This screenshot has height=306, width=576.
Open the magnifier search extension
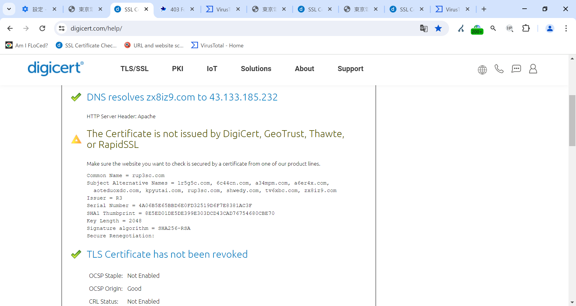tap(493, 28)
